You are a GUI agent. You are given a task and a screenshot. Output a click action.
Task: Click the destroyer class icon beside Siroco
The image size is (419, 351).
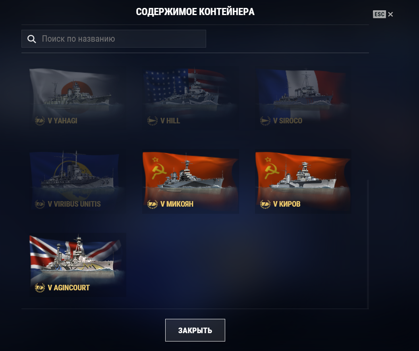[x=265, y=121]
